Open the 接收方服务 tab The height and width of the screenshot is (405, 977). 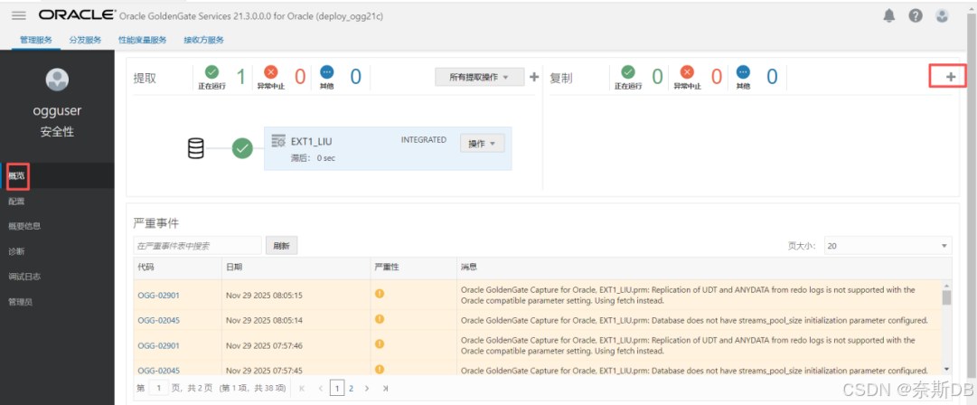203,40
